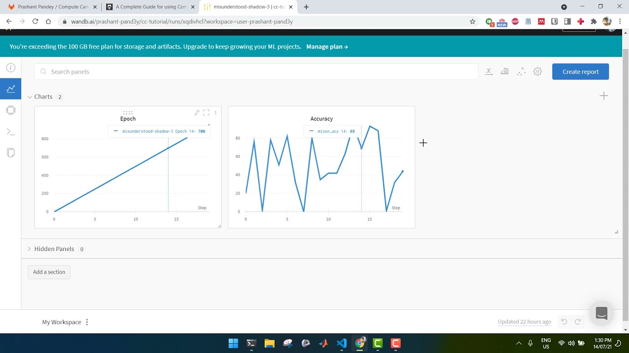629x353 pixels.
Task: Switch to the Prashant Pandey GitLab tab
Action: point(53,7)
